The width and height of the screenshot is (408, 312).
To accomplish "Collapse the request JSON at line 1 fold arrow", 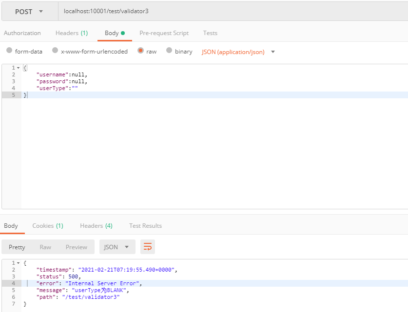I will (18, 68).
